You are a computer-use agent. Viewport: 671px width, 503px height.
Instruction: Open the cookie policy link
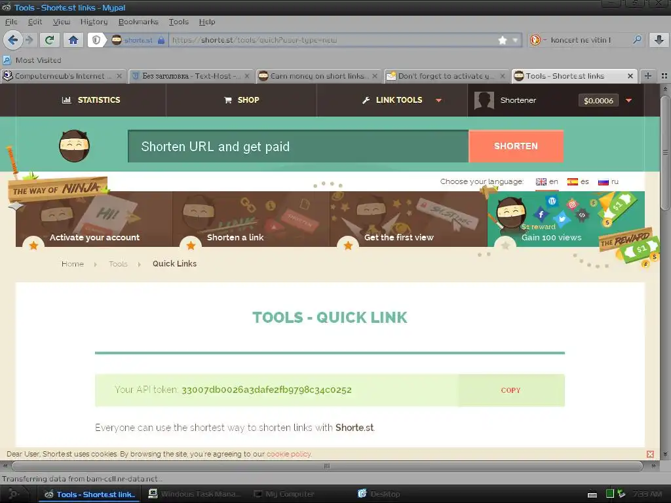tap(289, 455)
